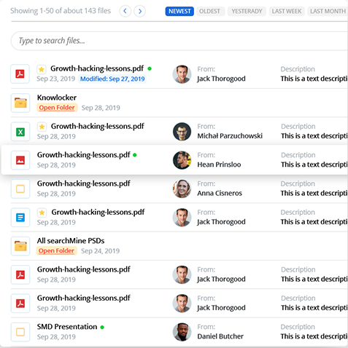Click the SMD Presentation file icon
Screen dimensions: 348x348
tap(20, 332)
